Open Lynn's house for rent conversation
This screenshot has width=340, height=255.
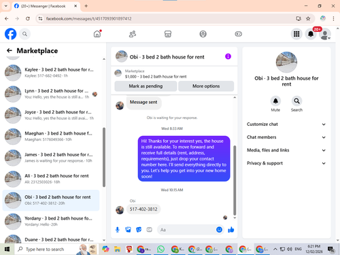point(51,94)
